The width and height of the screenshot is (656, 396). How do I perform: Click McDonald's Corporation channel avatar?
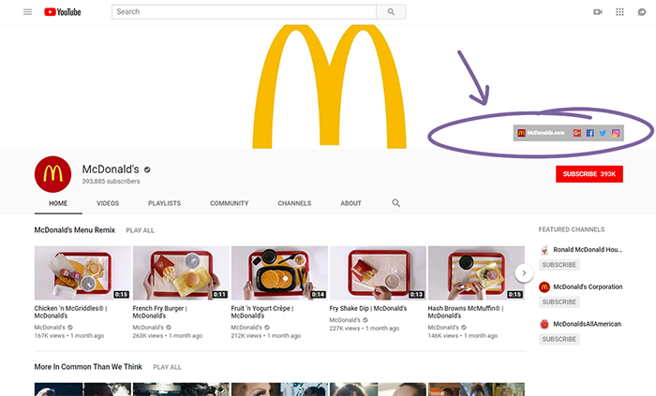point(544,287)
